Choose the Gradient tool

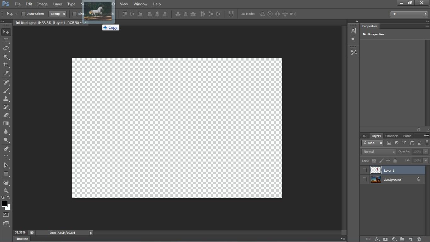click(x=6, y=123)
